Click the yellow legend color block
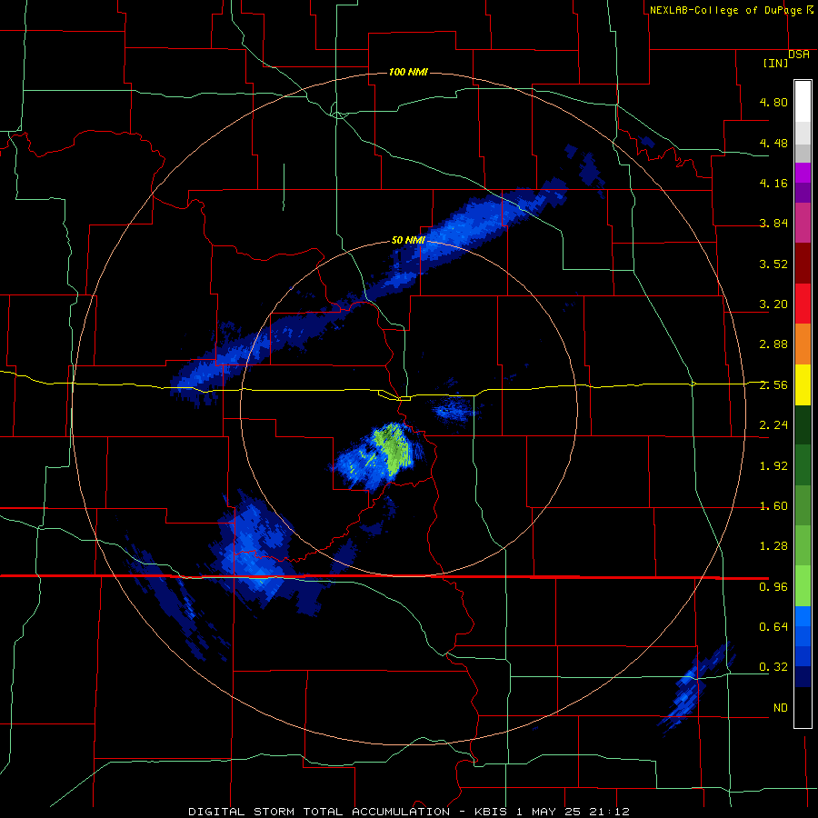 803,384
